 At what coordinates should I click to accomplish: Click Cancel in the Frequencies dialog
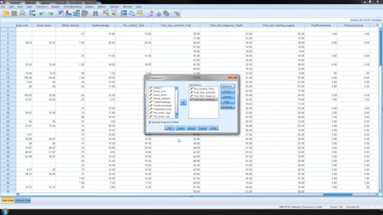pyautogui.click(x=202, y=128)
